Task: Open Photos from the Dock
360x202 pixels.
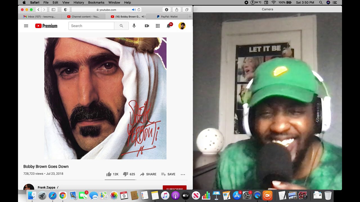Action: pyautogui.click(x=114, y=196)
